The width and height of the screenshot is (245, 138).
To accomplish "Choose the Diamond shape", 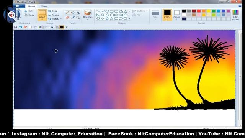I will [103, 15].
